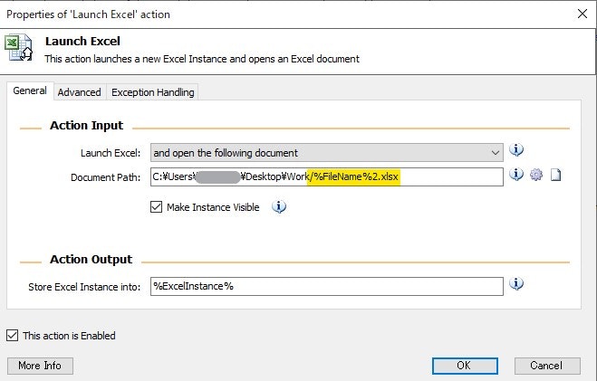Switch to the General tab

[30, 90]
